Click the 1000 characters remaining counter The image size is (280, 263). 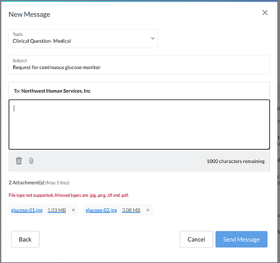point(236,161)
